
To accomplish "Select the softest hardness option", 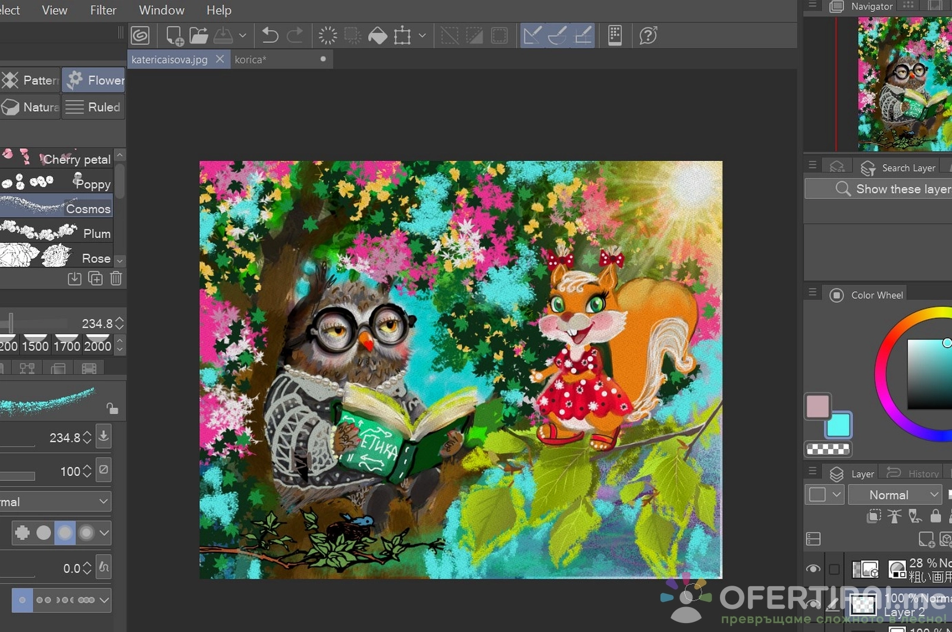I will (x=86, y=533).
